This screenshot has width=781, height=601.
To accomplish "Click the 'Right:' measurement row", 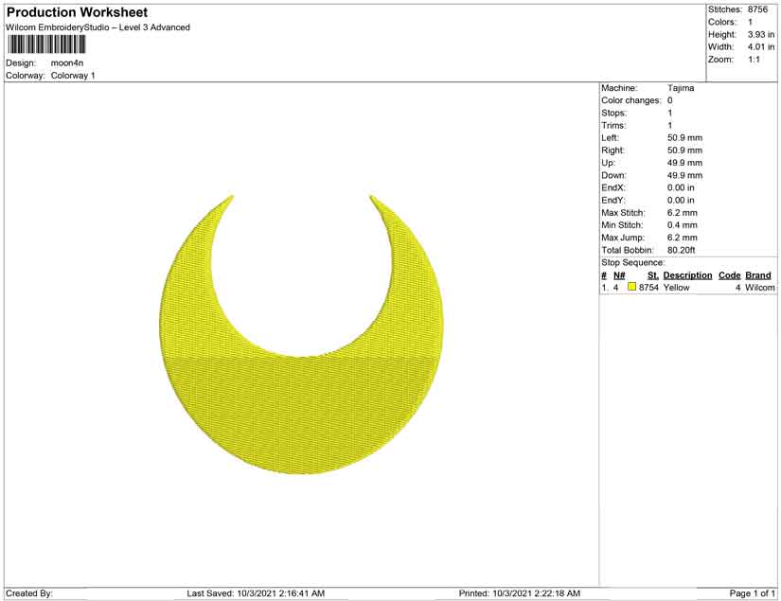I will click(652, 150).
